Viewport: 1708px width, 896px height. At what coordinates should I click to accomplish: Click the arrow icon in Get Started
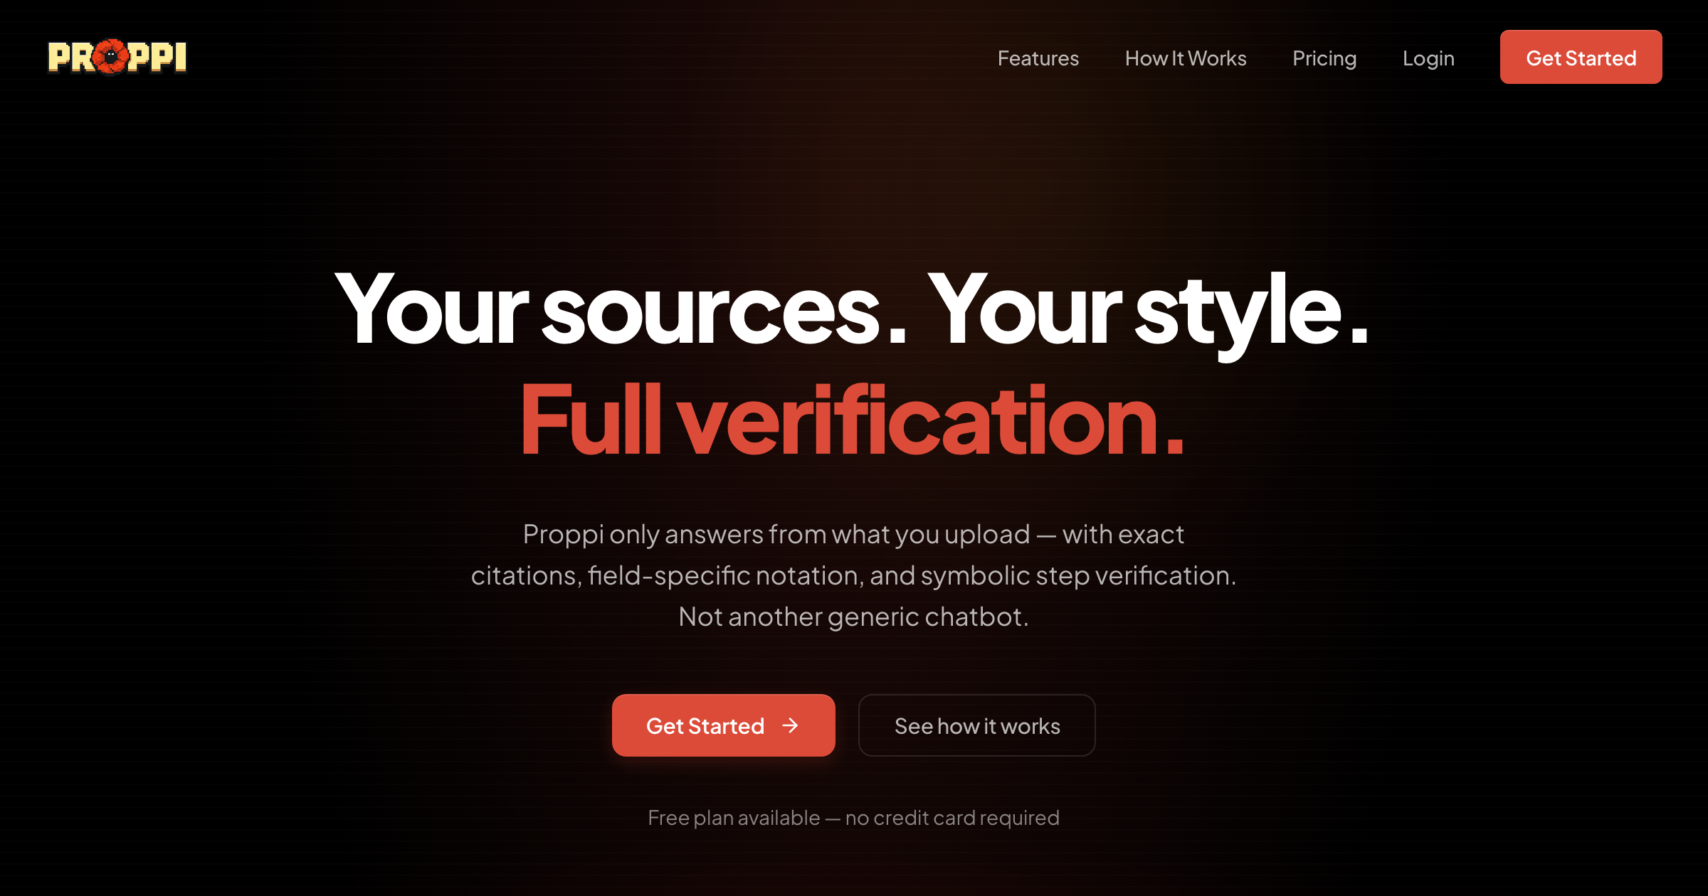pos(790,725)
